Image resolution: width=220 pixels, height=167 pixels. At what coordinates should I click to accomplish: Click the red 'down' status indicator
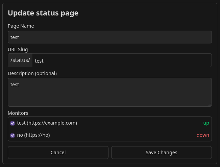click(203, 135)
